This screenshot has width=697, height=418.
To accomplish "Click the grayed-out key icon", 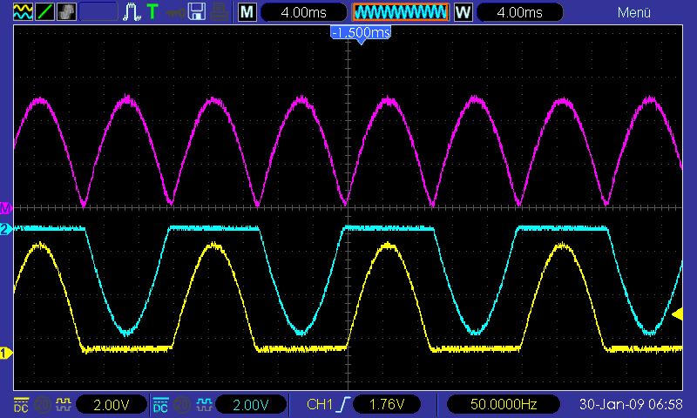I will tap(175, 12).
